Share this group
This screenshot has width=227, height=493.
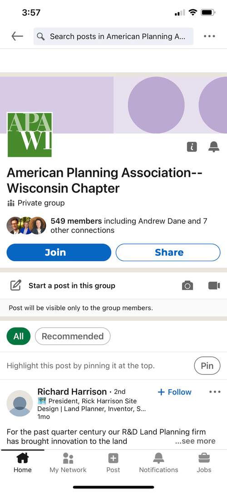click(x=168, y=252)
